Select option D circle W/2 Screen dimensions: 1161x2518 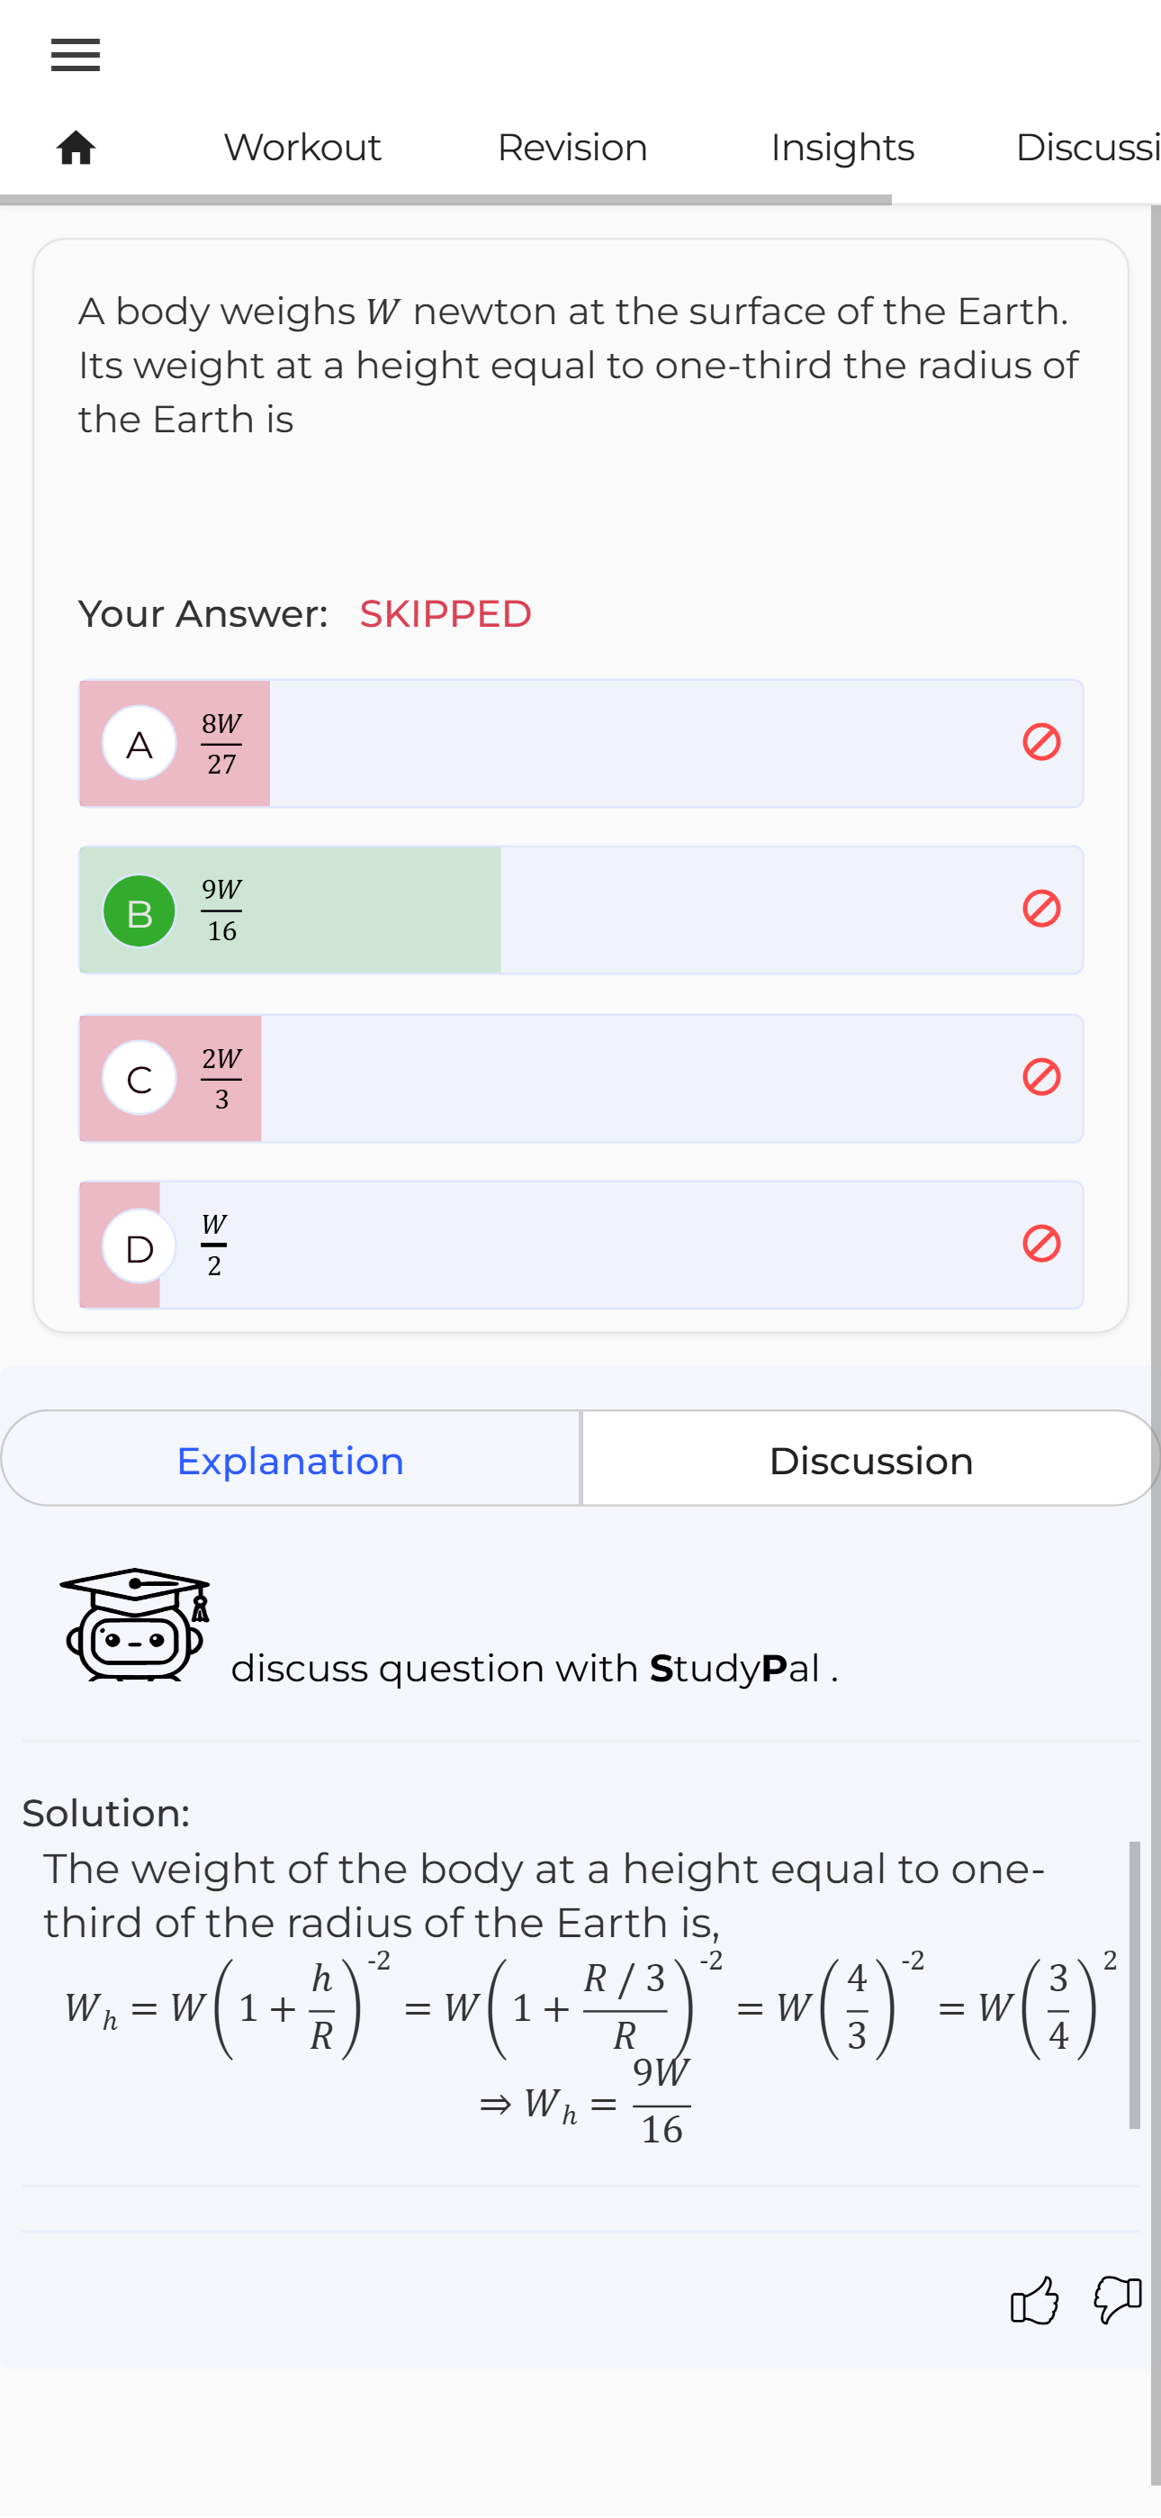click(x=139, y=1246)
